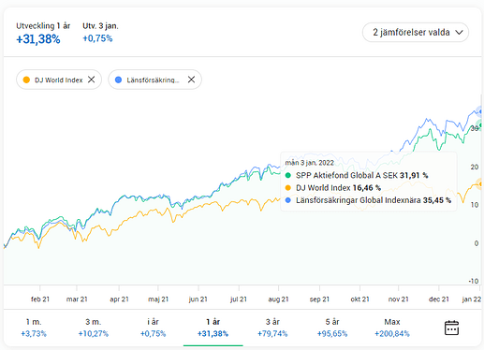Select the 1 år period tab
This screenshot has height=350, width=484.
(213, 328)
